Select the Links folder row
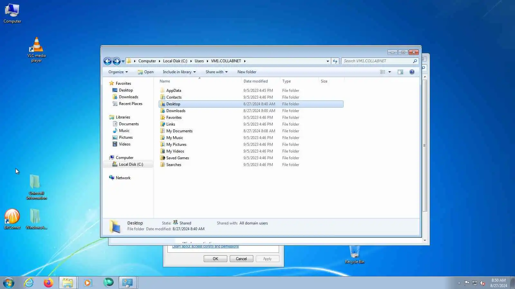This screenshot has height=289, width=515. pyautogui.click(x=251, y=124)
